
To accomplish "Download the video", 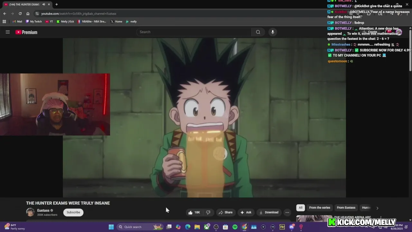I will [x=269, y=212].
